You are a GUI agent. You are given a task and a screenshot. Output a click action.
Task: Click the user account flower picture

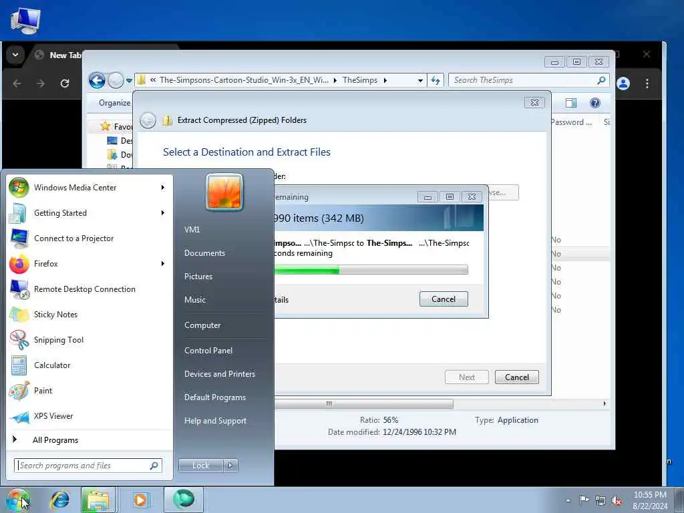224,192
